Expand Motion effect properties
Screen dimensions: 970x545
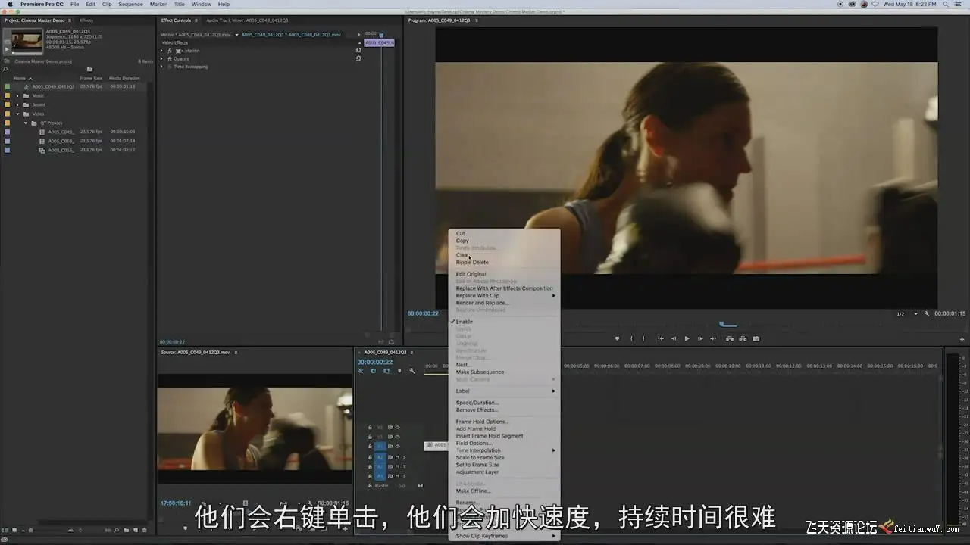point(161,51)
